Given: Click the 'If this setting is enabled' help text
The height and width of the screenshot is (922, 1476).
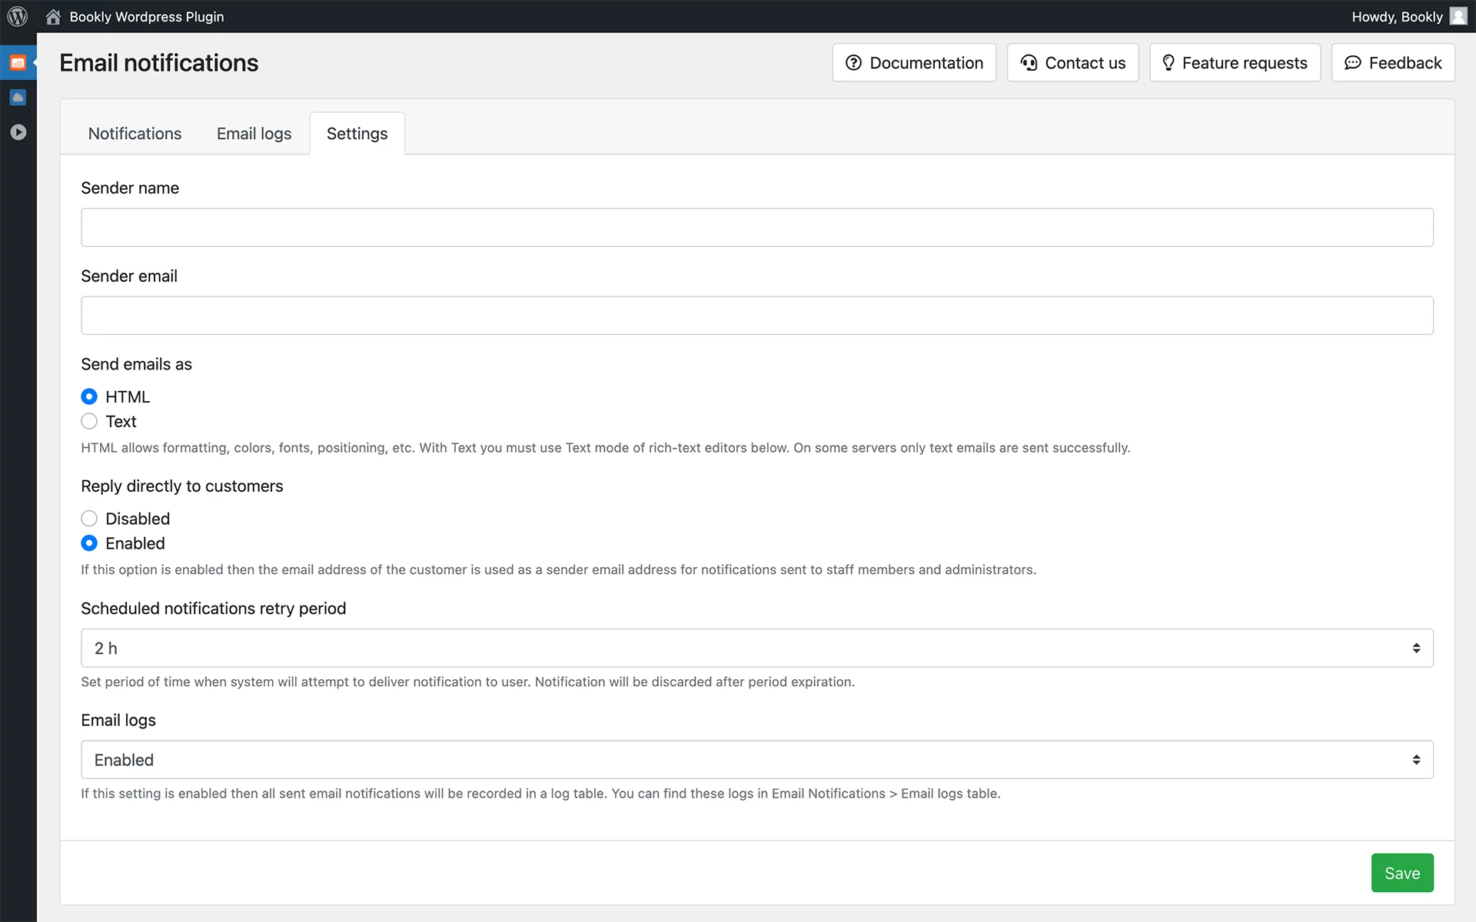Looking at the screenshot, I should (x=540, y=794).
